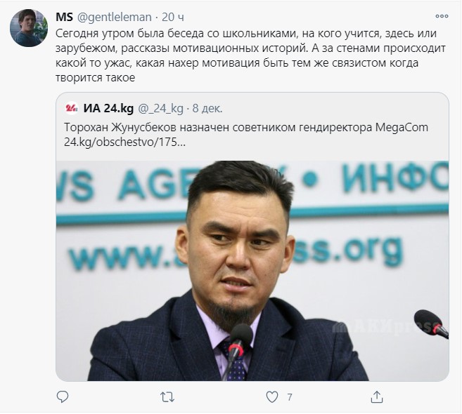
Task: Open ИА 24.kg account name
Action: click(108, 109)
